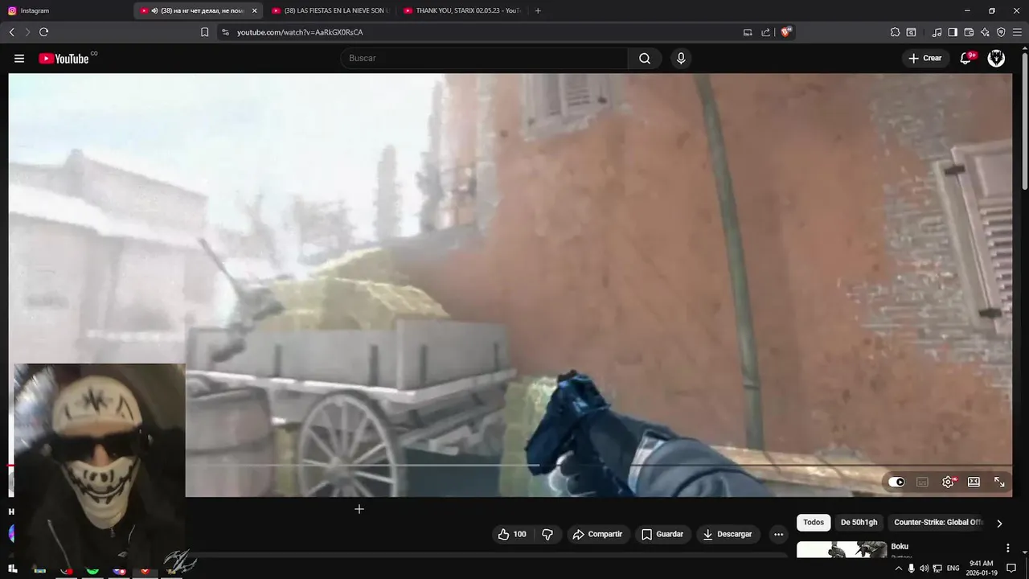Click the Guardar save button

(x=662, y=534)
